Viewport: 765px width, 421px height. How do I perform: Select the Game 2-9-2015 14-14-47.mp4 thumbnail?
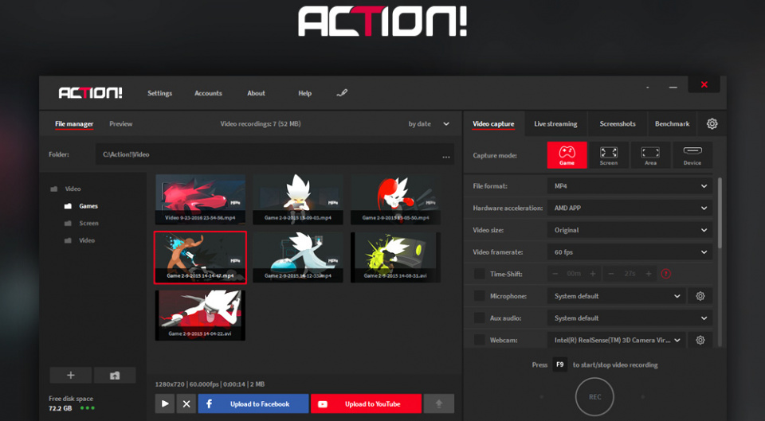tap(200, 257)
